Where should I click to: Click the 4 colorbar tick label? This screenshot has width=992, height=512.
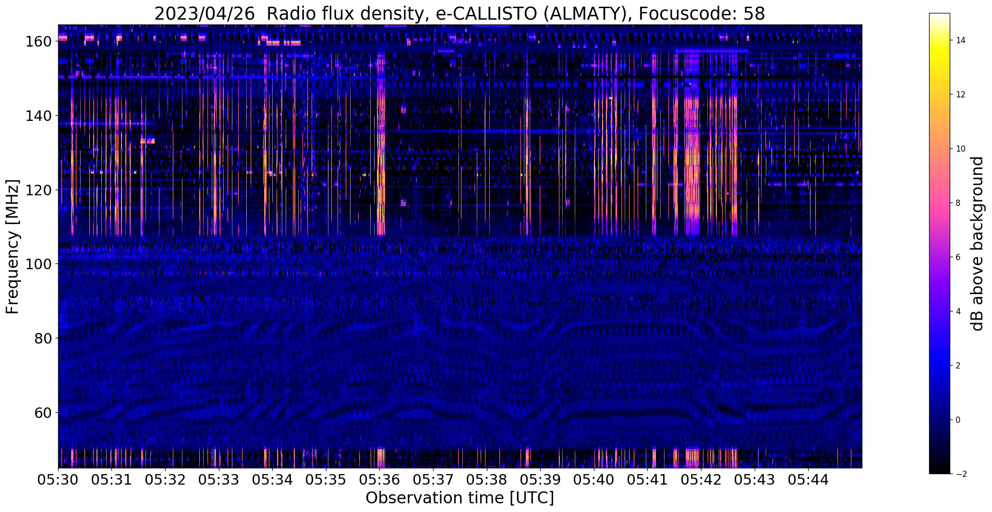click(x=958, y=311)
